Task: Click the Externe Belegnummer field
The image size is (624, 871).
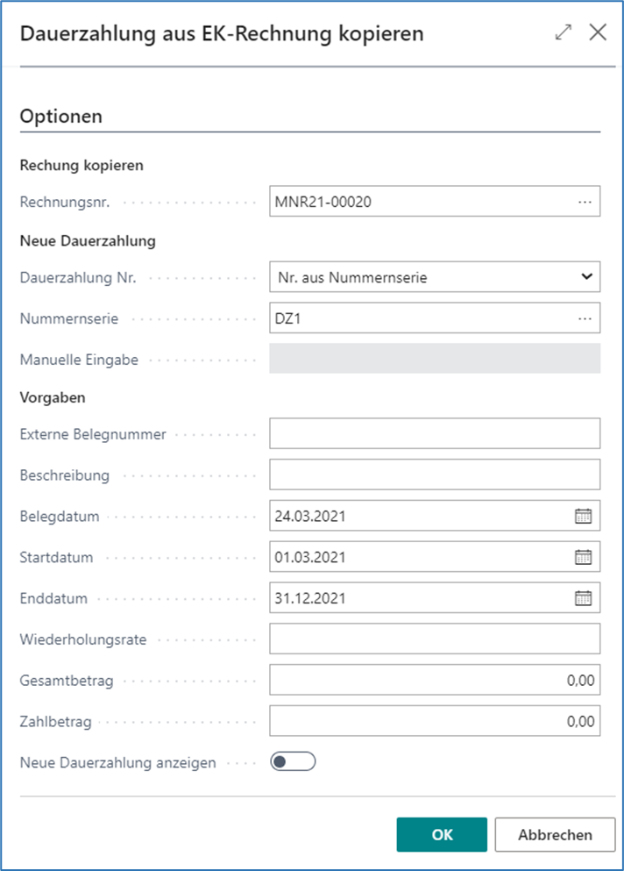Action: point(434,433)
